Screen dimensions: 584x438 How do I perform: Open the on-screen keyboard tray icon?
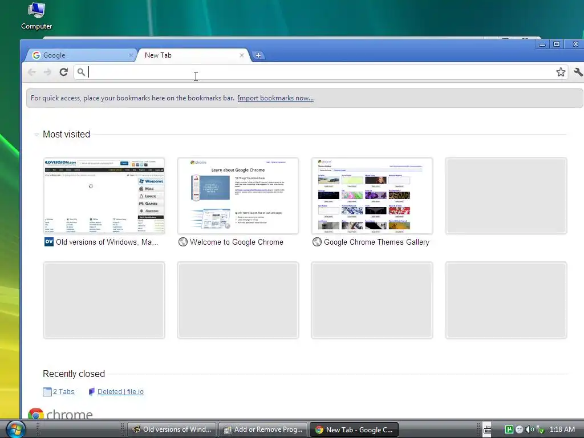(x=488, y=429)
